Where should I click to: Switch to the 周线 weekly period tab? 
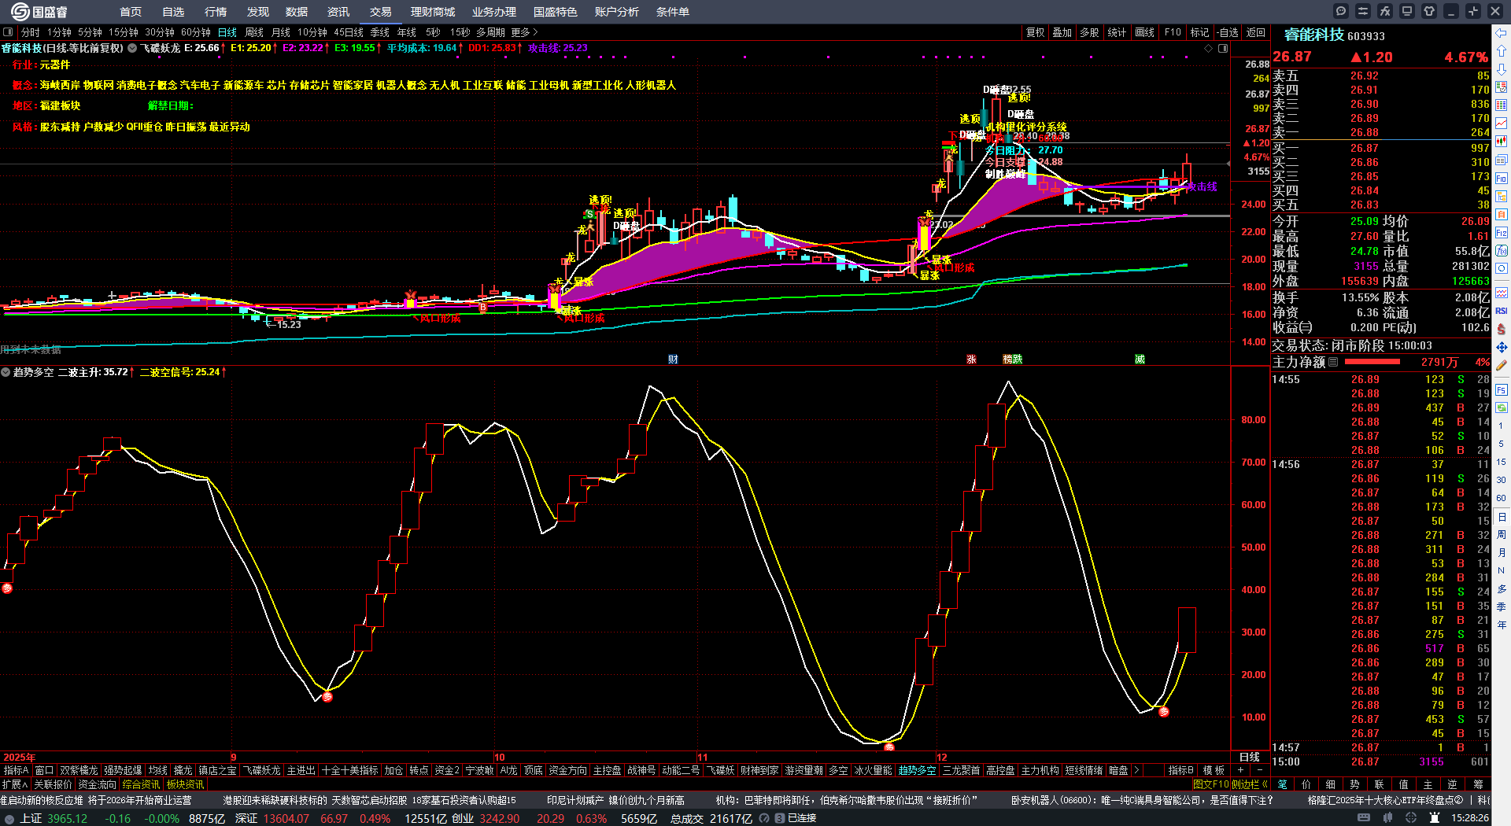click(253, 32)
